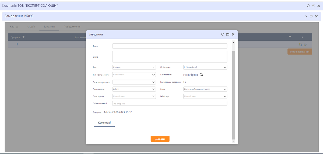Click into the Тема text field
Image resolution: width=323 pixels, height=154 pixels.
170,46
